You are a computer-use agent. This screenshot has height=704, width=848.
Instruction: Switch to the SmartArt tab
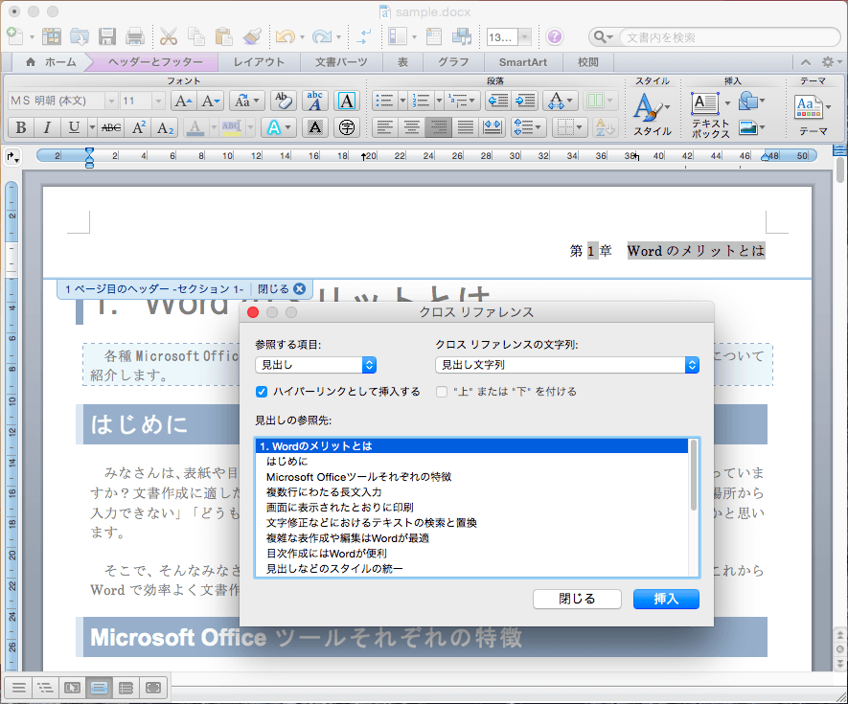coord(523,62)
